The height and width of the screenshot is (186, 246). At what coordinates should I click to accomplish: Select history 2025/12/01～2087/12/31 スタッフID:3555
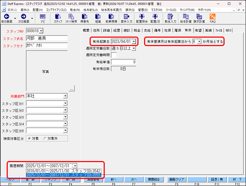click(x=63, y=175)
